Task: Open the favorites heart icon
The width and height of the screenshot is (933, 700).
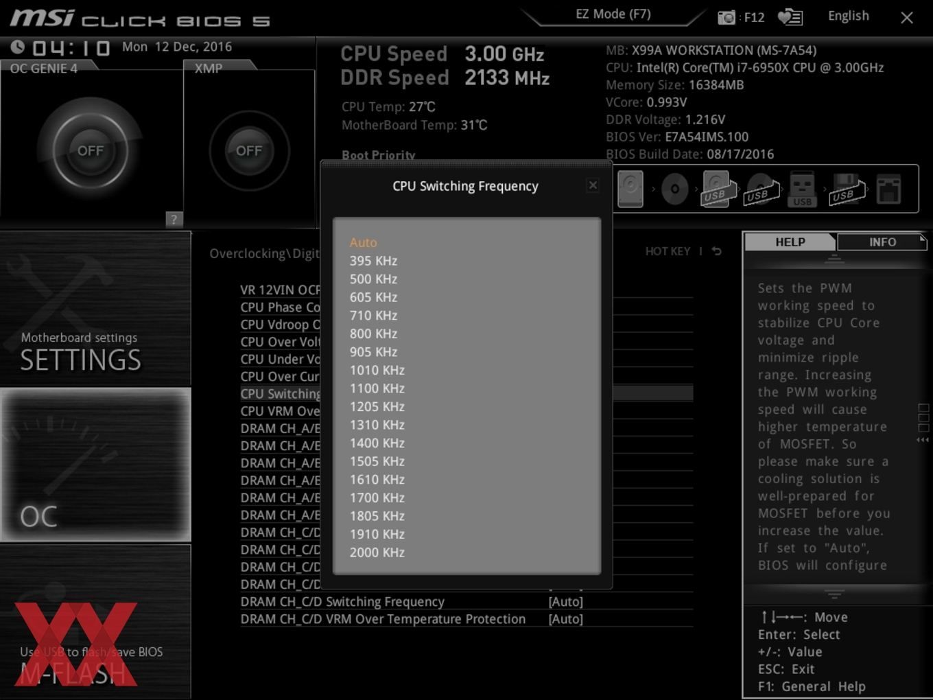Action: (790, 17)
